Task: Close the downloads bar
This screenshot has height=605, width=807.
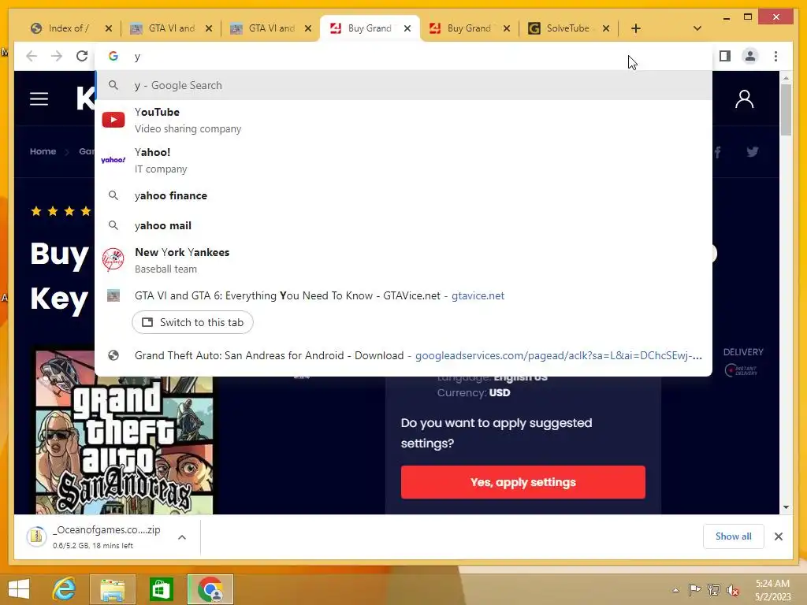Action: [x=779, y=536]
